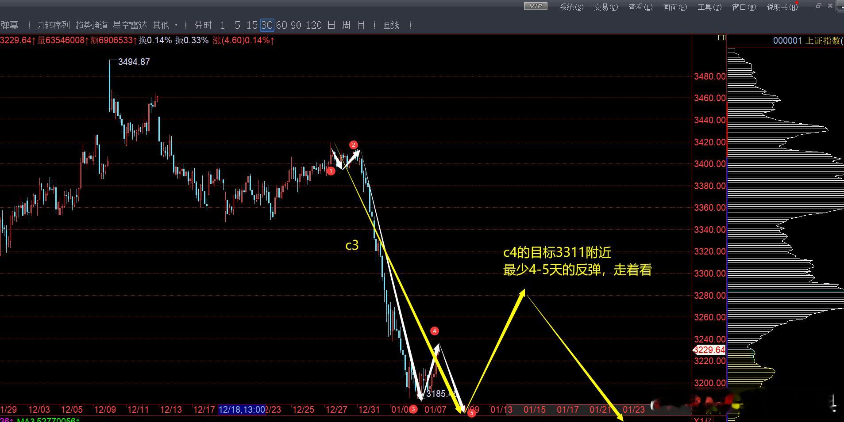844x422 pixels.
Task: Open the 系统(S) menu
Action: coord(571,7)
